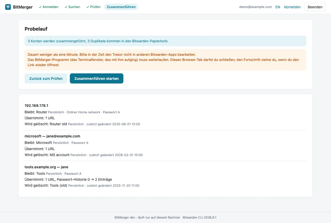This screenshot has width=331, height=223.
Task: Click the 192.168.178.1 entry title
Action: click(x=36, y=106)
